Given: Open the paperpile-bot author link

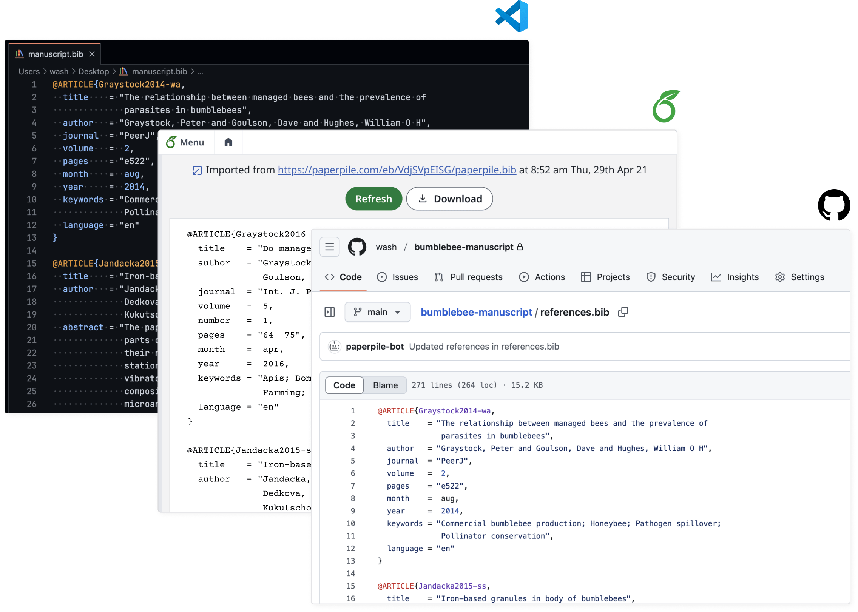Looking at the screenshot, I should 374,347.
